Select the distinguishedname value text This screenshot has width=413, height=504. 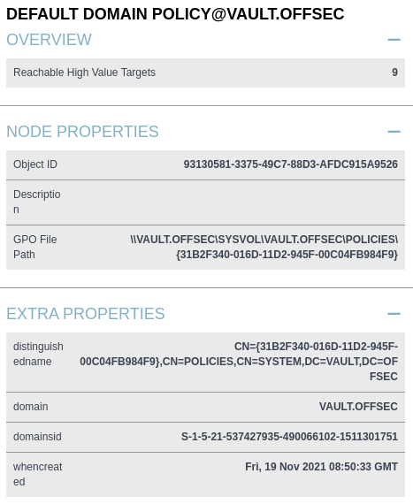tap(239, 362)
